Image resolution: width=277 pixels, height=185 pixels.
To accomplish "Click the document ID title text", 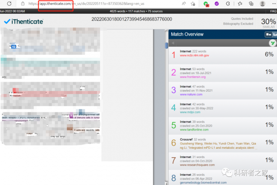I will click(x=131, y=19).
